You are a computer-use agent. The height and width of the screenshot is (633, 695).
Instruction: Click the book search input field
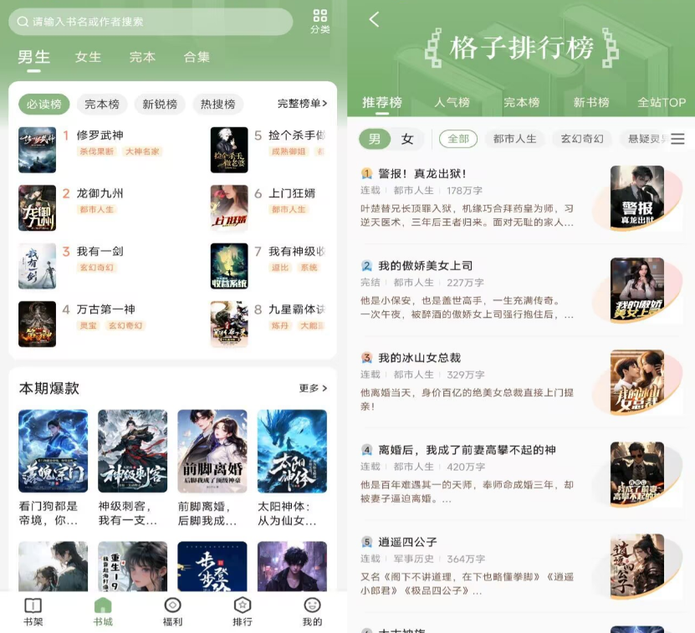(151, 22)
